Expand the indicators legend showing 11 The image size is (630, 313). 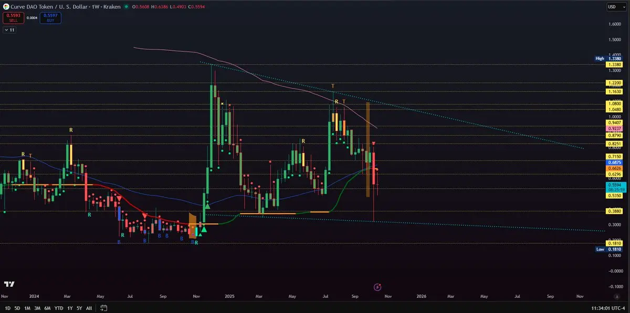coord(9,30)
